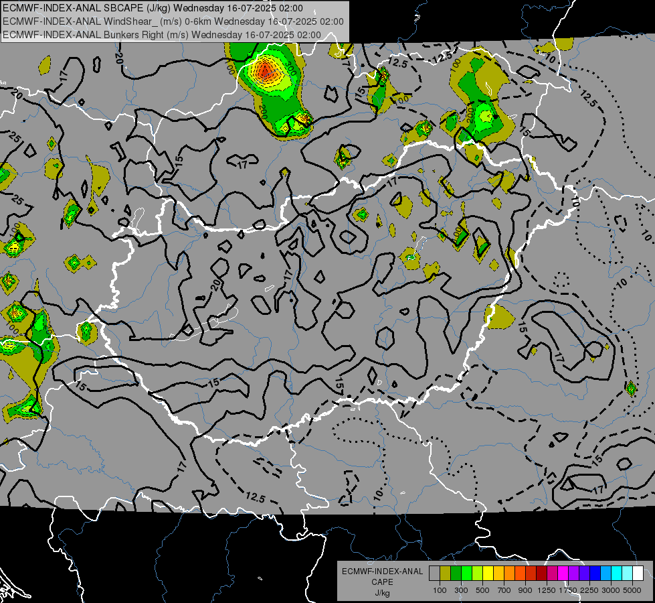This screenshot has height=603, width=655.
Task: Click the 1250 value under the legend
Action: click(x=547, y=590)
